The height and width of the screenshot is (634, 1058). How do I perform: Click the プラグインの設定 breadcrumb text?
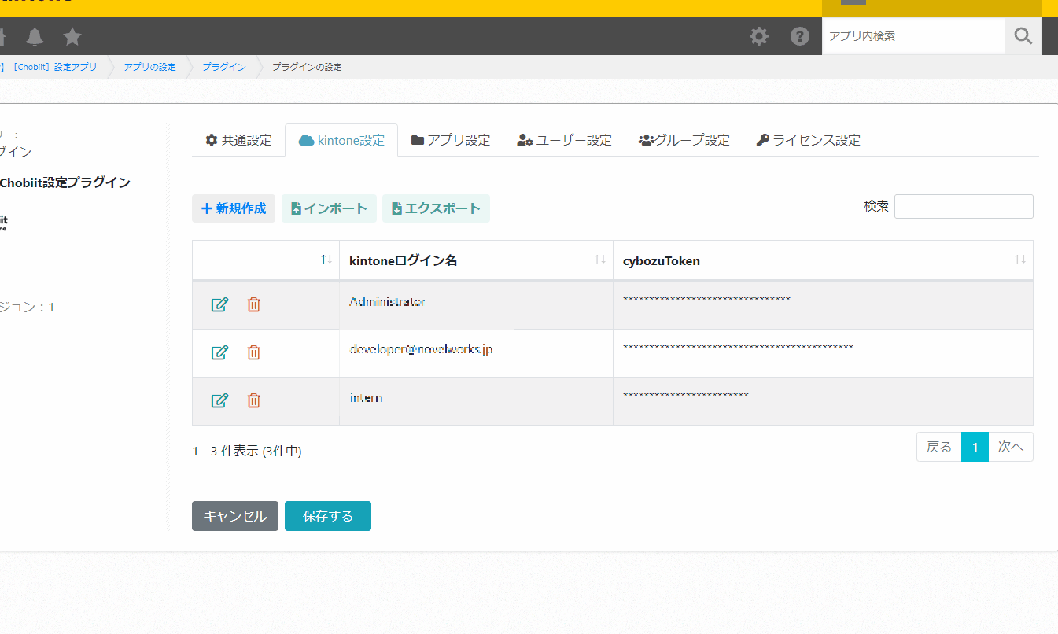pyautogui.click(x=307, y=67)
